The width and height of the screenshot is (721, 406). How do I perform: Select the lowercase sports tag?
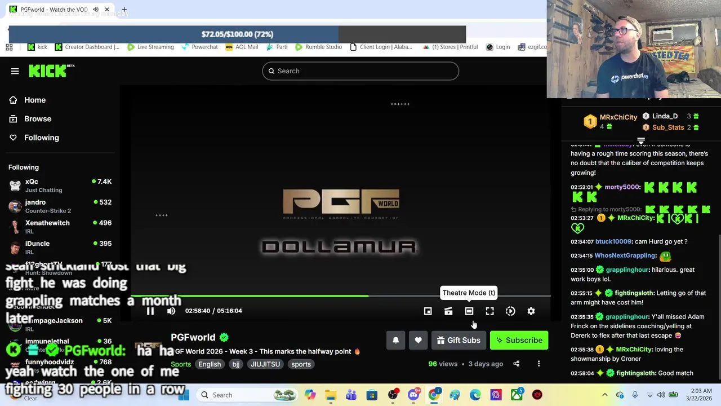[301, 364]
